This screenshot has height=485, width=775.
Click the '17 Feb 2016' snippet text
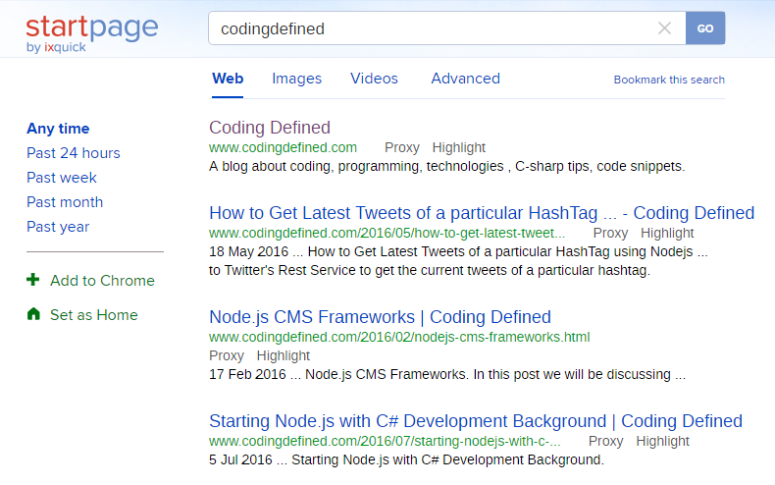[x=247, y=375]
